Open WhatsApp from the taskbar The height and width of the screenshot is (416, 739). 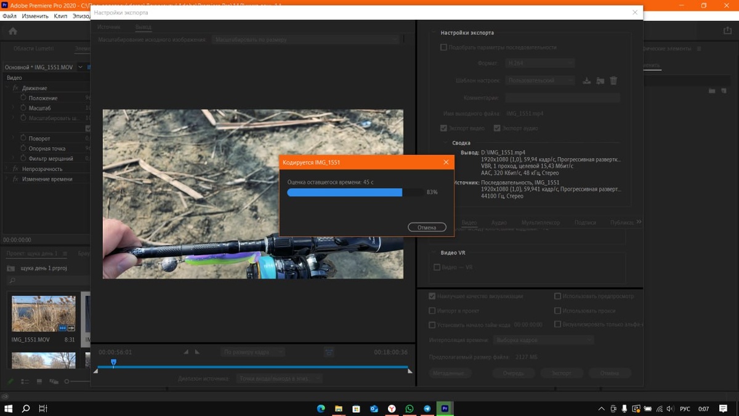click(410, 409)
